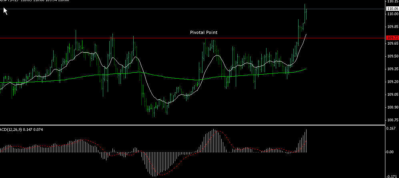Click the 109.20 price axis label
This screenshot has width=399, height=178.
[392, 82]
